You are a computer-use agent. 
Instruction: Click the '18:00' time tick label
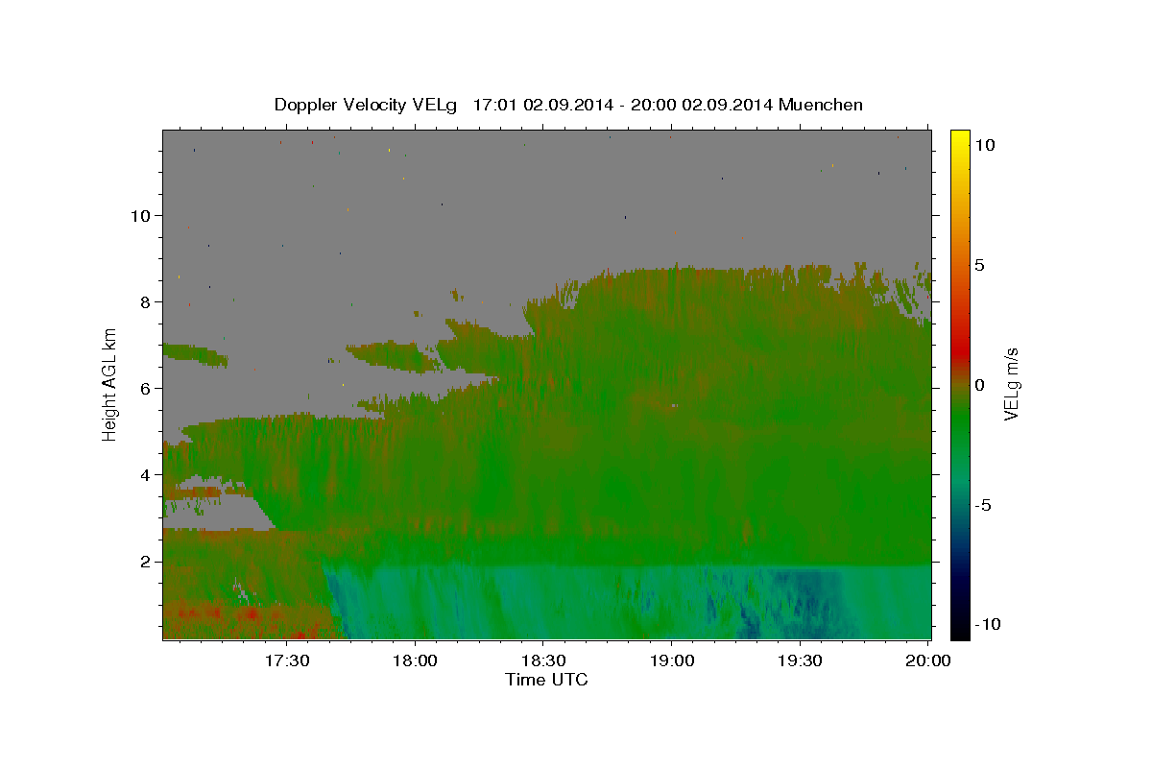point(416,661)
